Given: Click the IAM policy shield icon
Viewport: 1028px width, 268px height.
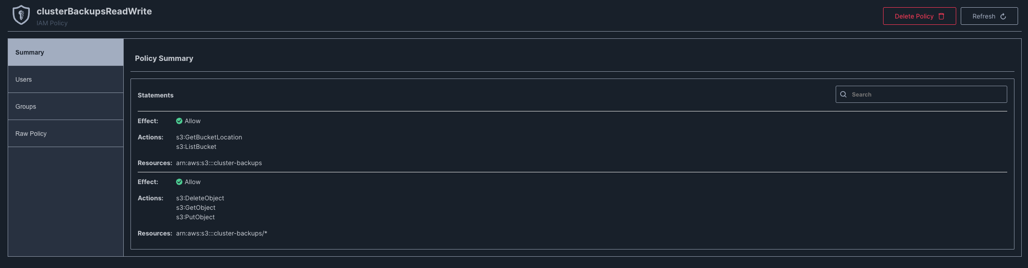Looking at the screenshot, I should 21,15.
